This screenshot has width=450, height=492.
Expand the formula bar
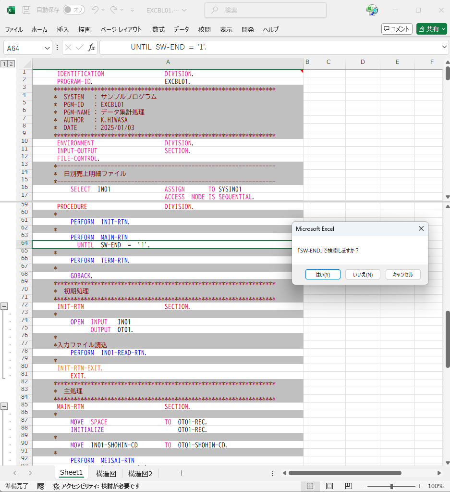(444, 48)
